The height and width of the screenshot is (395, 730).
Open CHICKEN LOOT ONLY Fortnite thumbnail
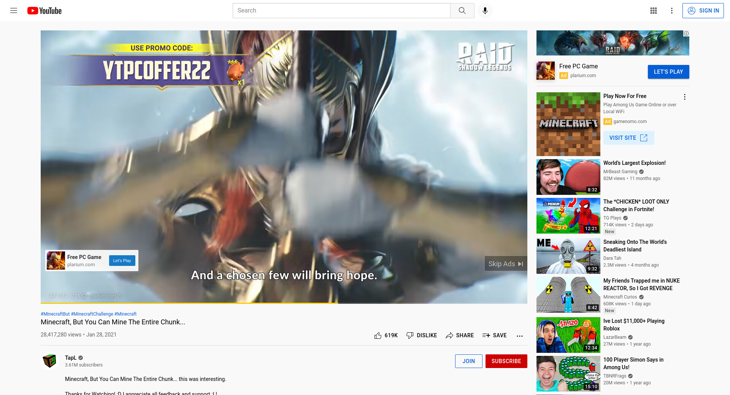coord(568,216)
